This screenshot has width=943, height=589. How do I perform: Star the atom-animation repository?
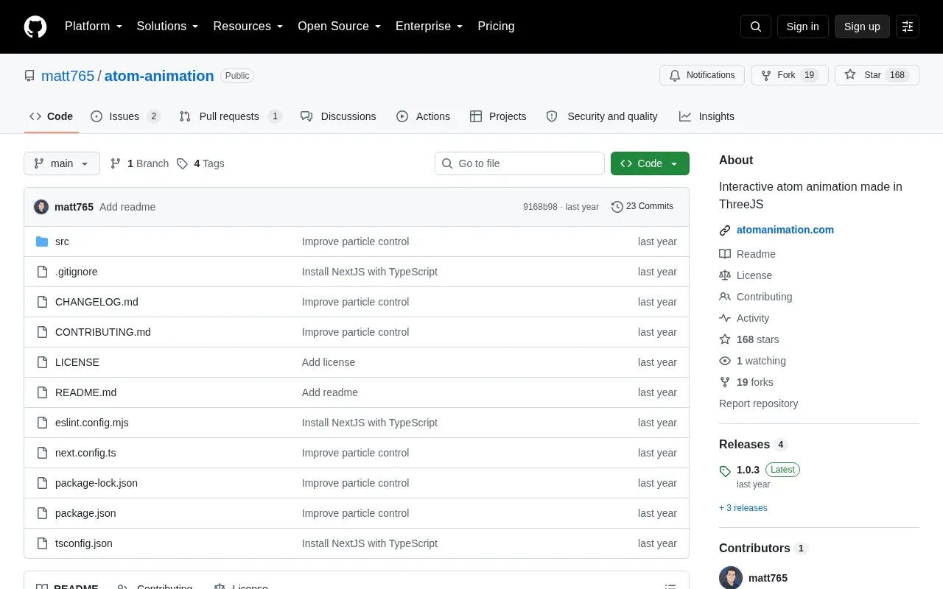(877, 75)
